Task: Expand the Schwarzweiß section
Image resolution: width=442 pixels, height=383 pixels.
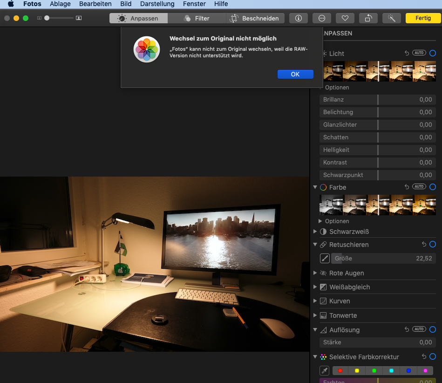Action: pyautogui.click(x=316, y=232)
